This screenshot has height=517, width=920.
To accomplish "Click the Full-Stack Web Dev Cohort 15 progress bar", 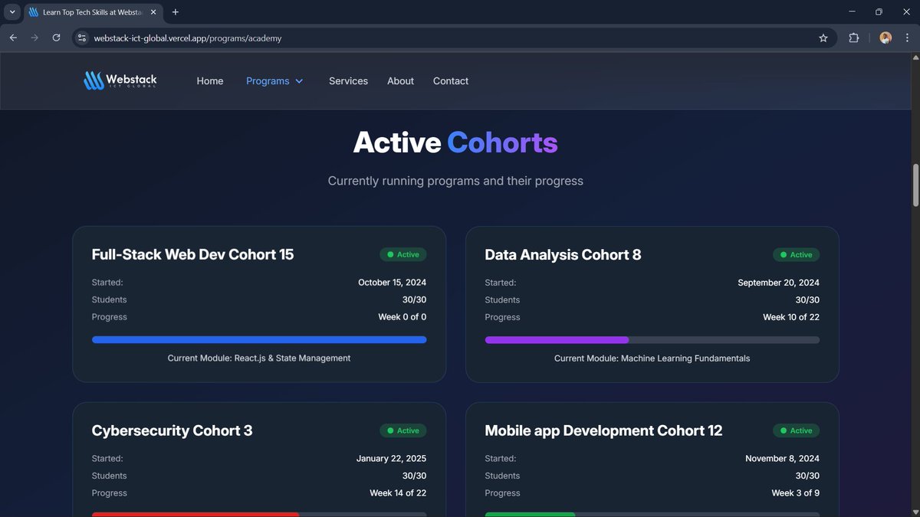I will [259, 340].
